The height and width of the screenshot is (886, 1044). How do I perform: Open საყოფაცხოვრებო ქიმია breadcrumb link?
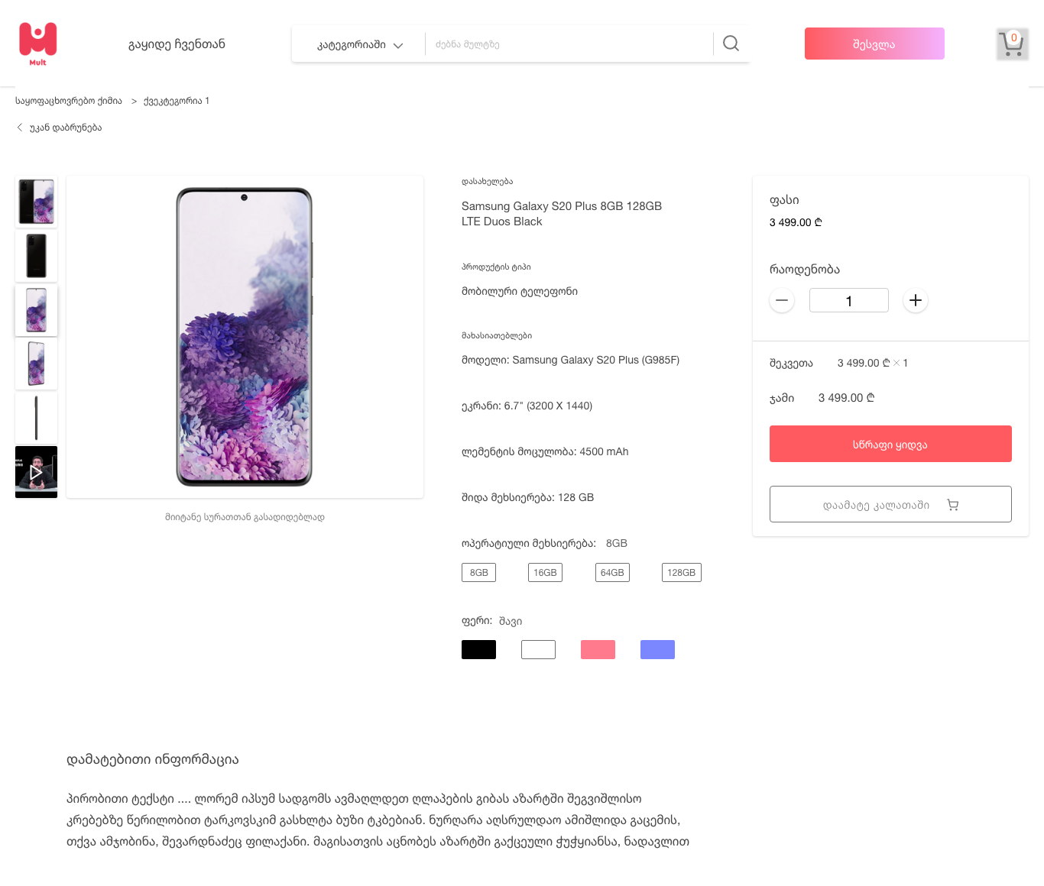(69, 101)
